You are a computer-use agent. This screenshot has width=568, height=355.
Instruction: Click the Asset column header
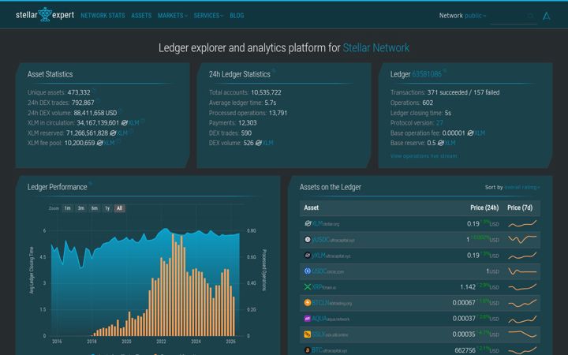(311, 207)
